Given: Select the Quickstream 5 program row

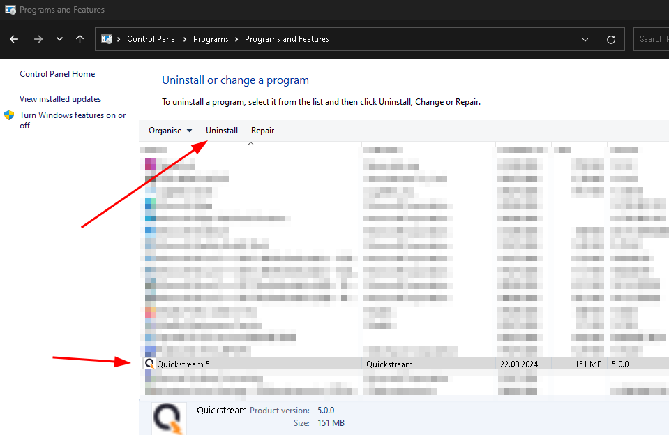Looking at the screenshot, I should pyautogui.click(x=404, y=364).
